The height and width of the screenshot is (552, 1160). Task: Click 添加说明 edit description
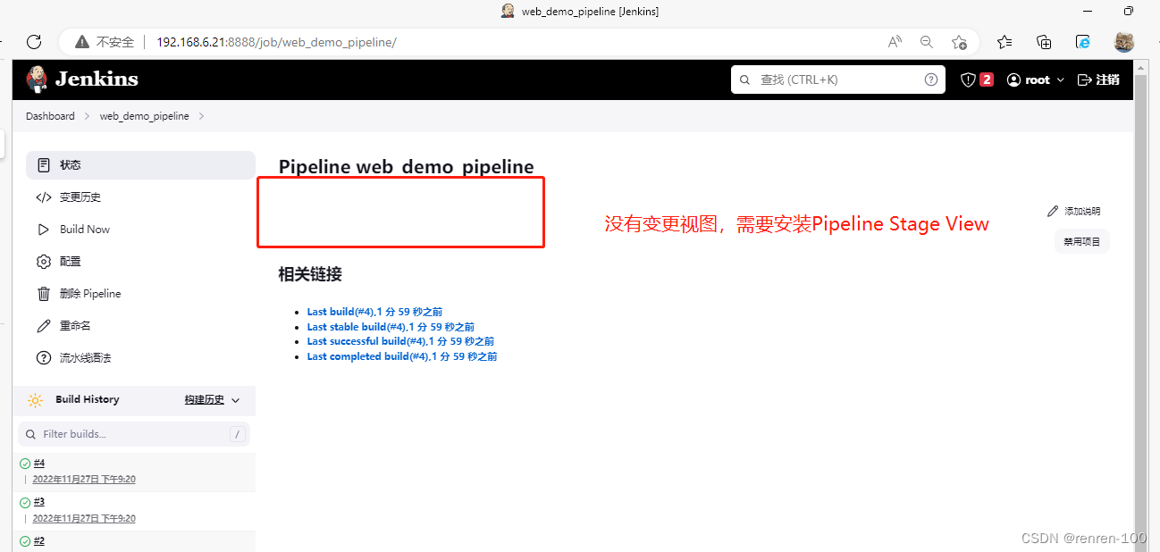[1074, 212]
